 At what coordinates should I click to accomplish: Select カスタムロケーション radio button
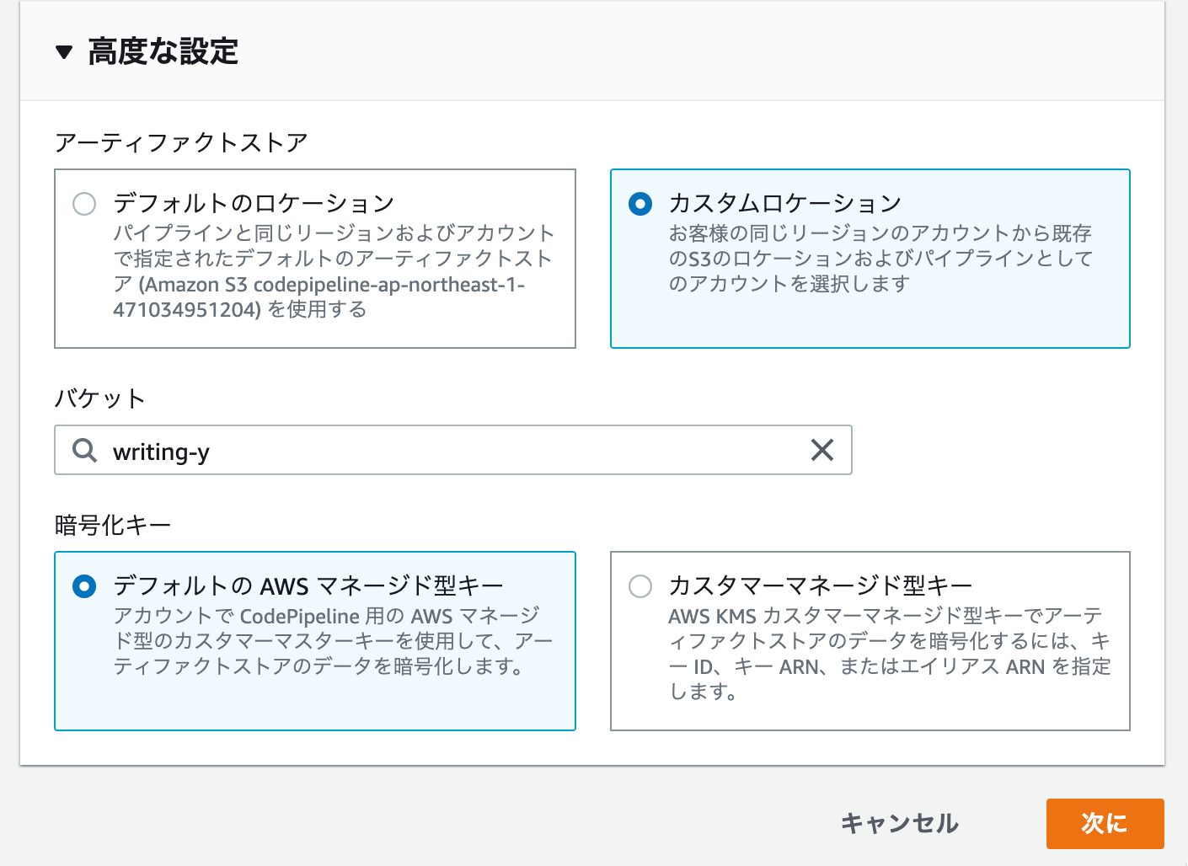click(x=640, y=204)
